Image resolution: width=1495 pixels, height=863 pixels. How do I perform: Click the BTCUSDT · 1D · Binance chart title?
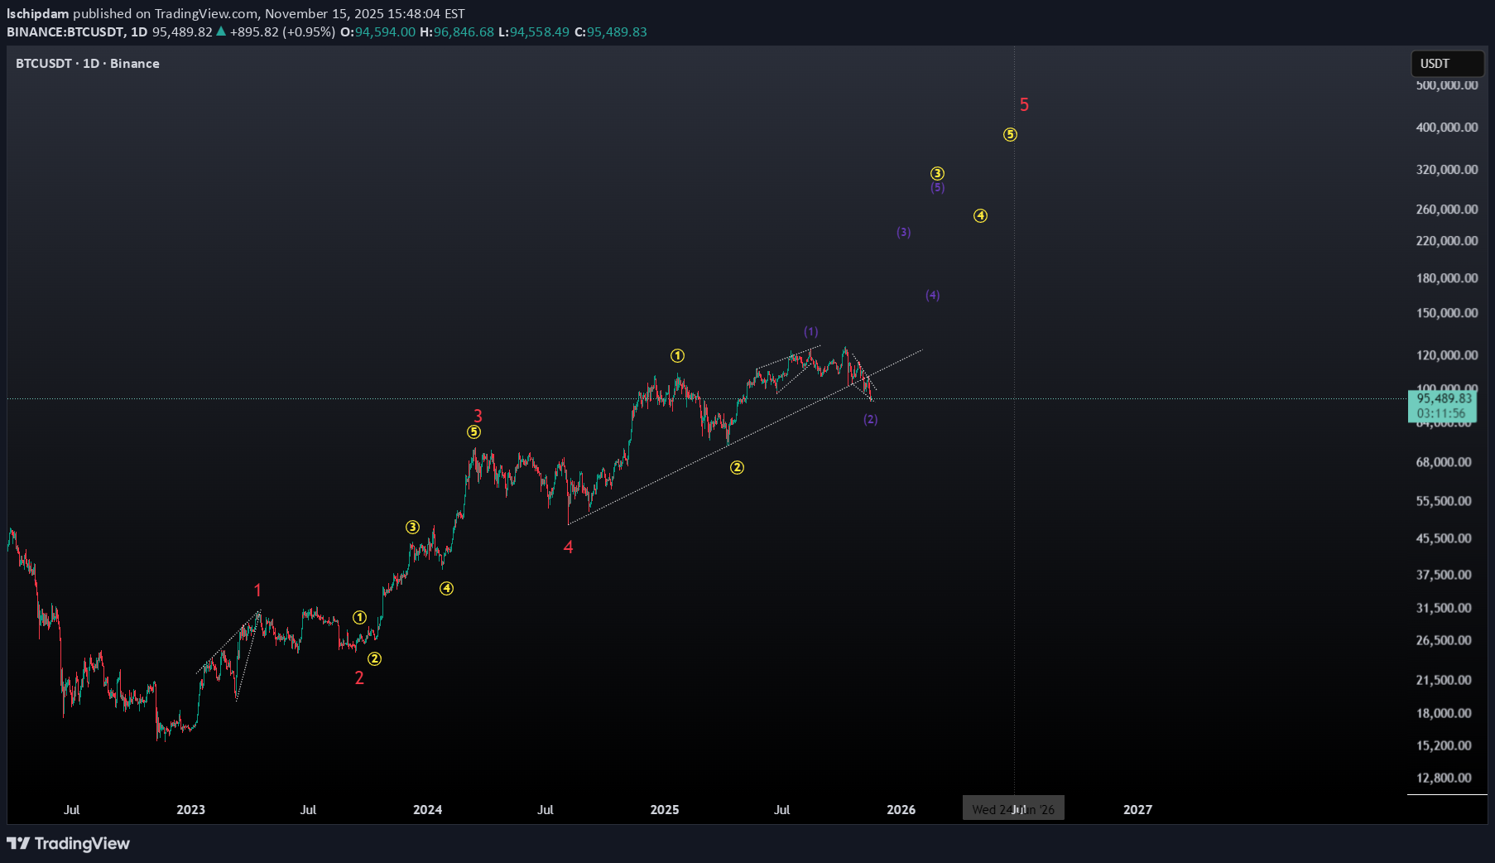point(88,64)
